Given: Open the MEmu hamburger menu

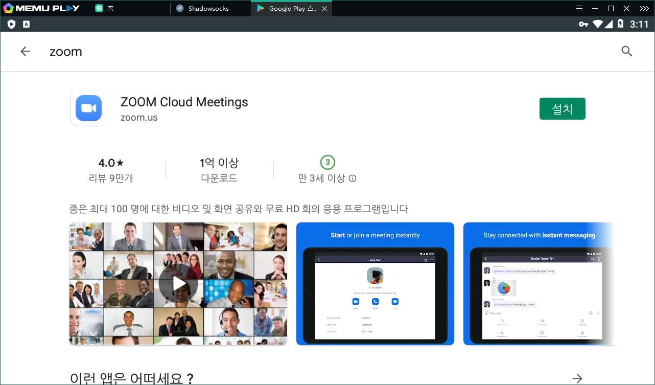Looking at the screenshot, I should [x=579, y=8].
